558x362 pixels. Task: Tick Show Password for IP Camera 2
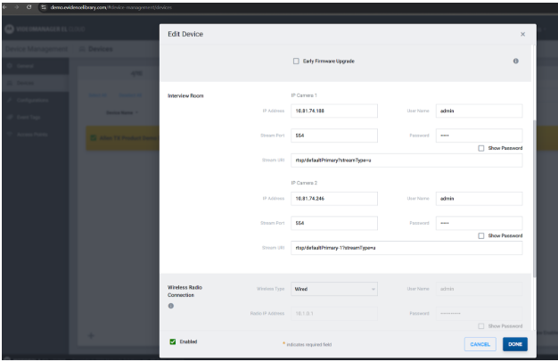coord(481,235)
